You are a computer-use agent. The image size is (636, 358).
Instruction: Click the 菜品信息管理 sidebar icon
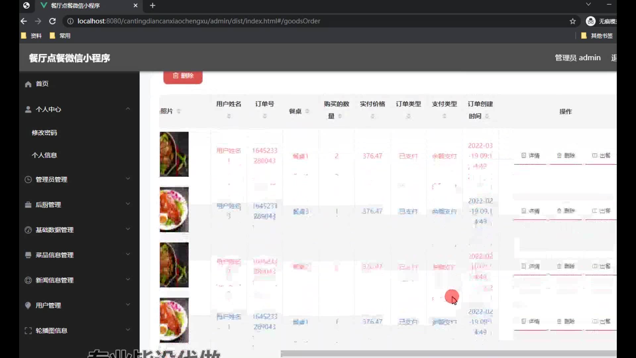[28, 255]
